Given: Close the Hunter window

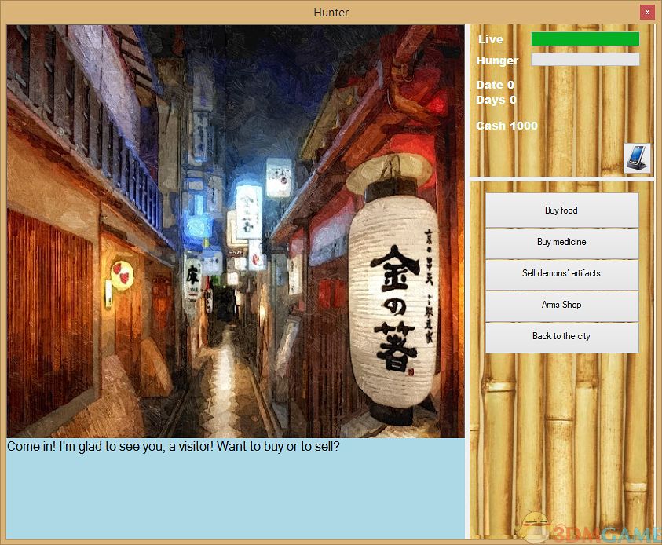Looking at the screenshot, I should click(647, 12).
